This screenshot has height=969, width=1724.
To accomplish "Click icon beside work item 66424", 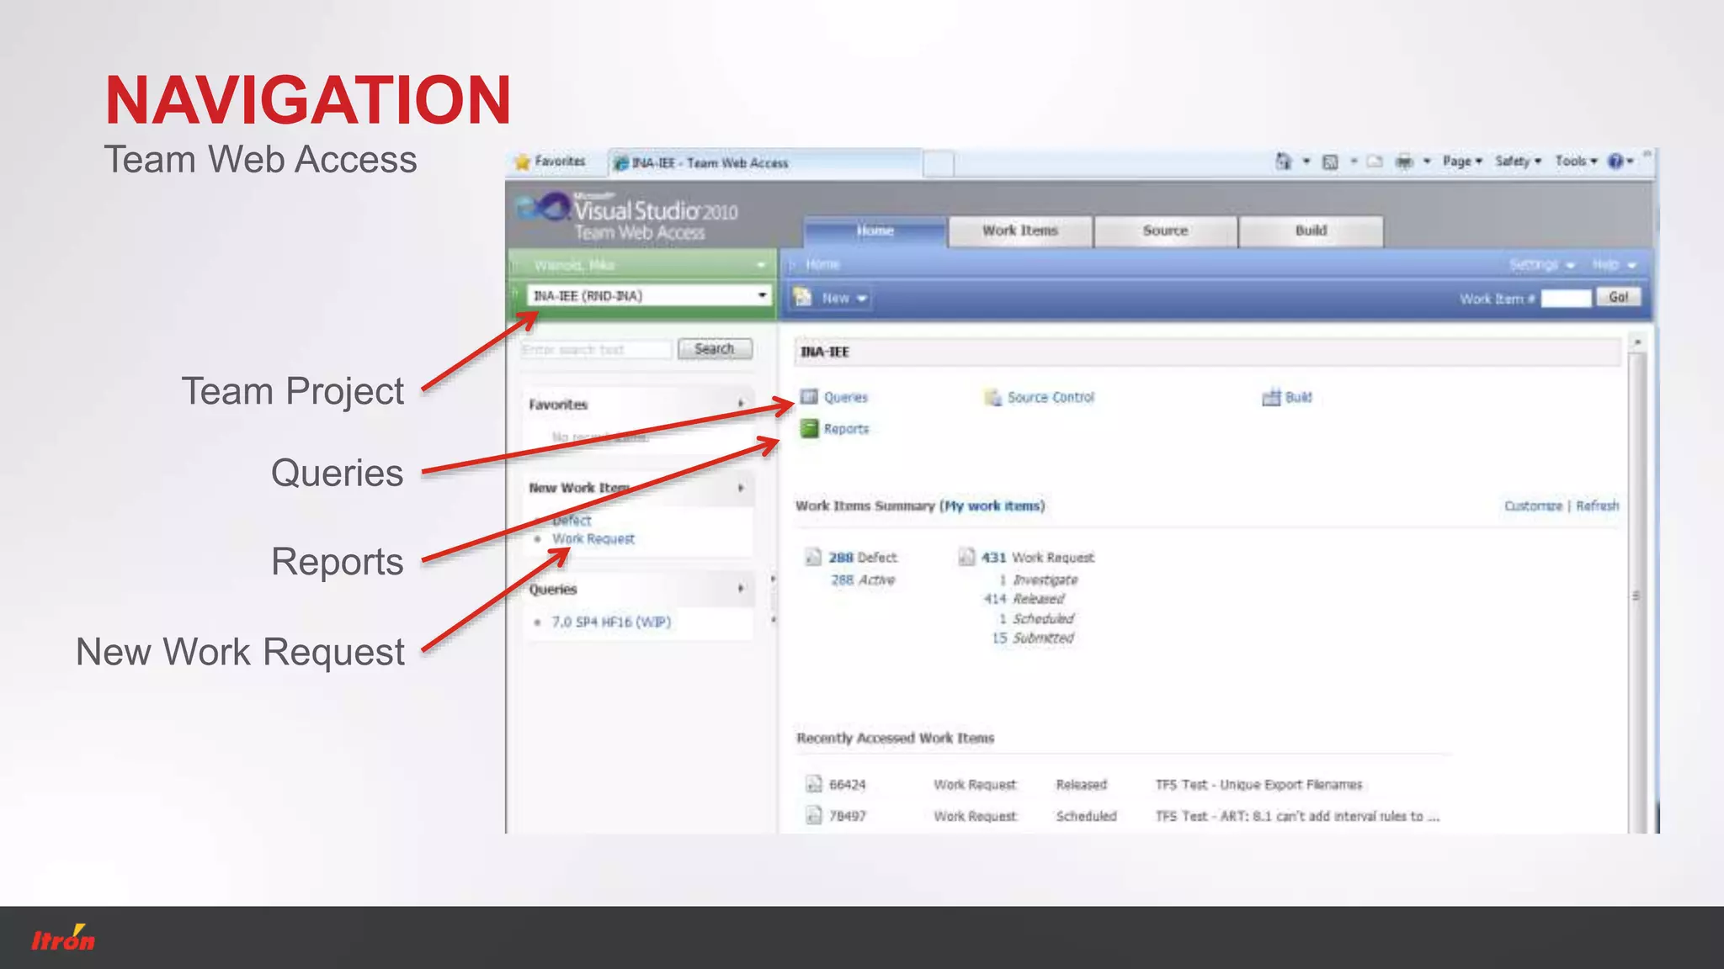I will 813,784.
